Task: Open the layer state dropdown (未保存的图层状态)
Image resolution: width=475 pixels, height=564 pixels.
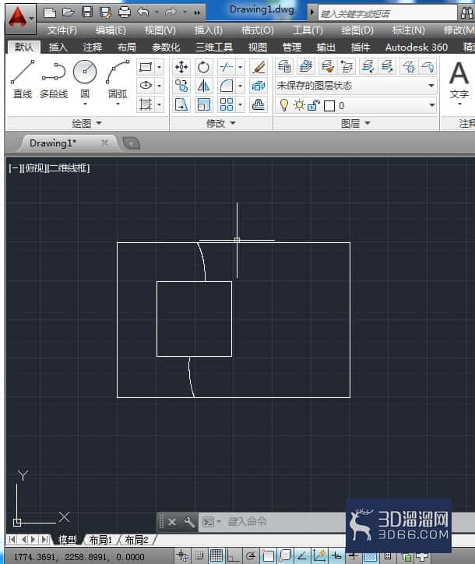Action: coord(356,86)
